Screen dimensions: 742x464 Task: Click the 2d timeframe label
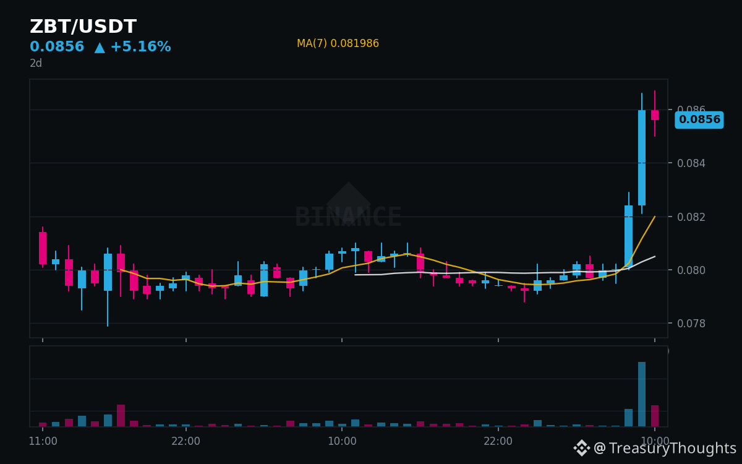36,63
